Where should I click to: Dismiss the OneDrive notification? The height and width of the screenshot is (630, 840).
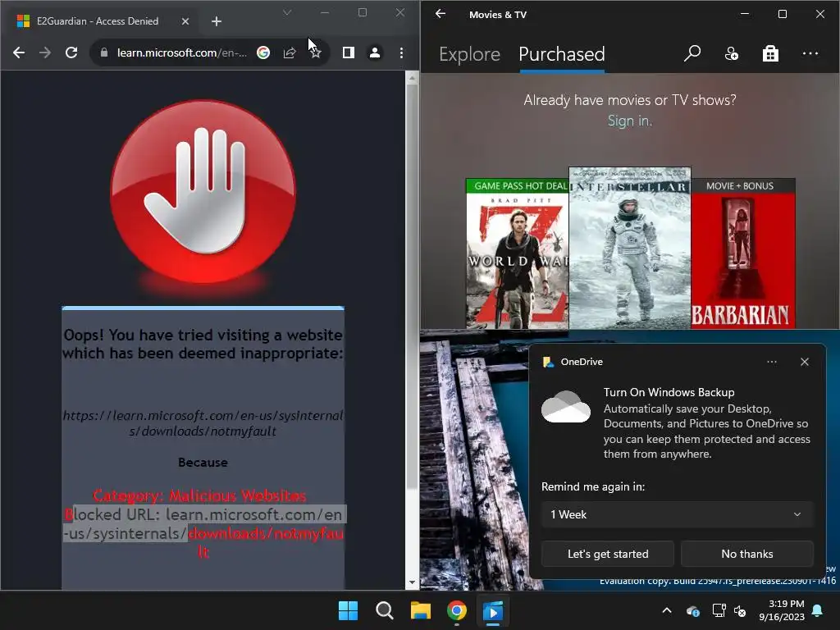804,362
